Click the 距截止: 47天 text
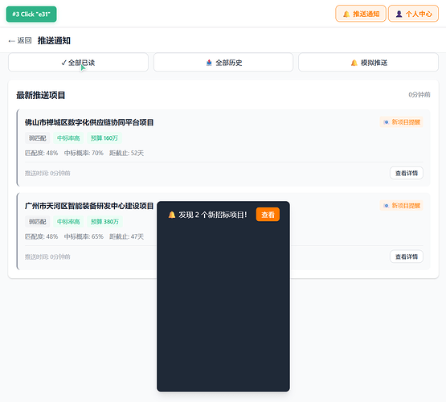The image size is (446, 402). click(127, 236)
